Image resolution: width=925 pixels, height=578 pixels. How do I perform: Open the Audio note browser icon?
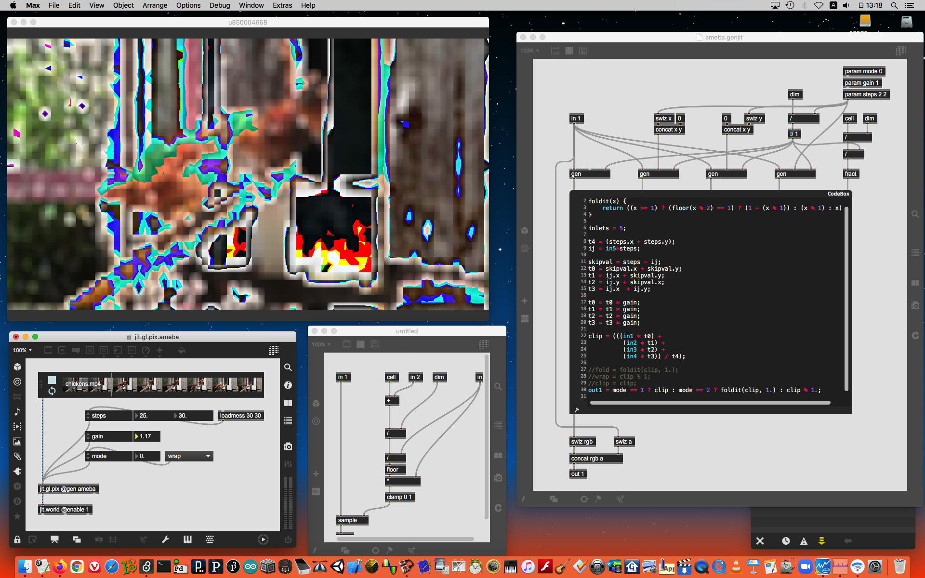point(17,412)
